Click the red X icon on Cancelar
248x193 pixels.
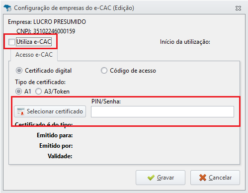(203, 178)
